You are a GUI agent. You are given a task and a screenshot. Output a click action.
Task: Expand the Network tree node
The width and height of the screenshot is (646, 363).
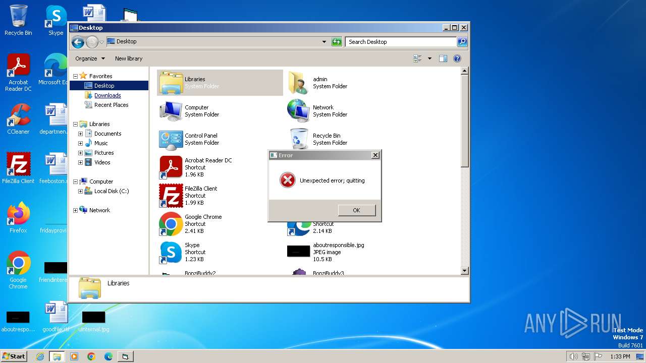point(75,210)
